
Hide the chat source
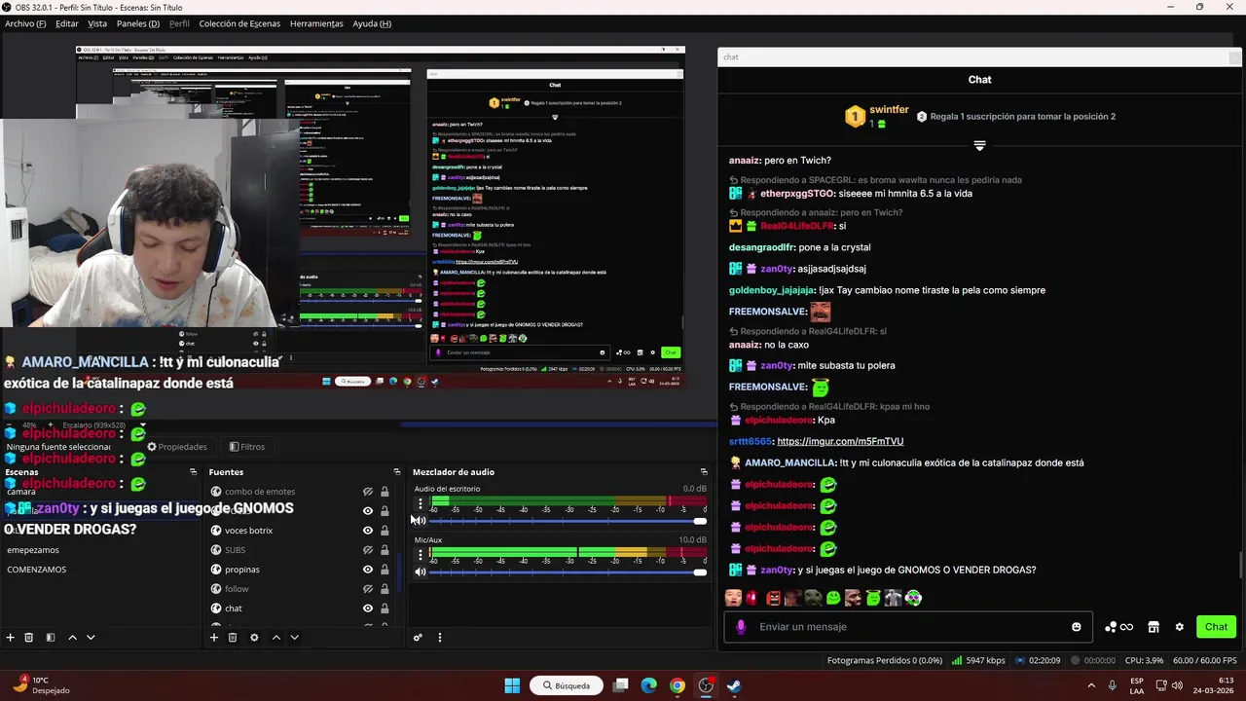[x=368, y=609]
